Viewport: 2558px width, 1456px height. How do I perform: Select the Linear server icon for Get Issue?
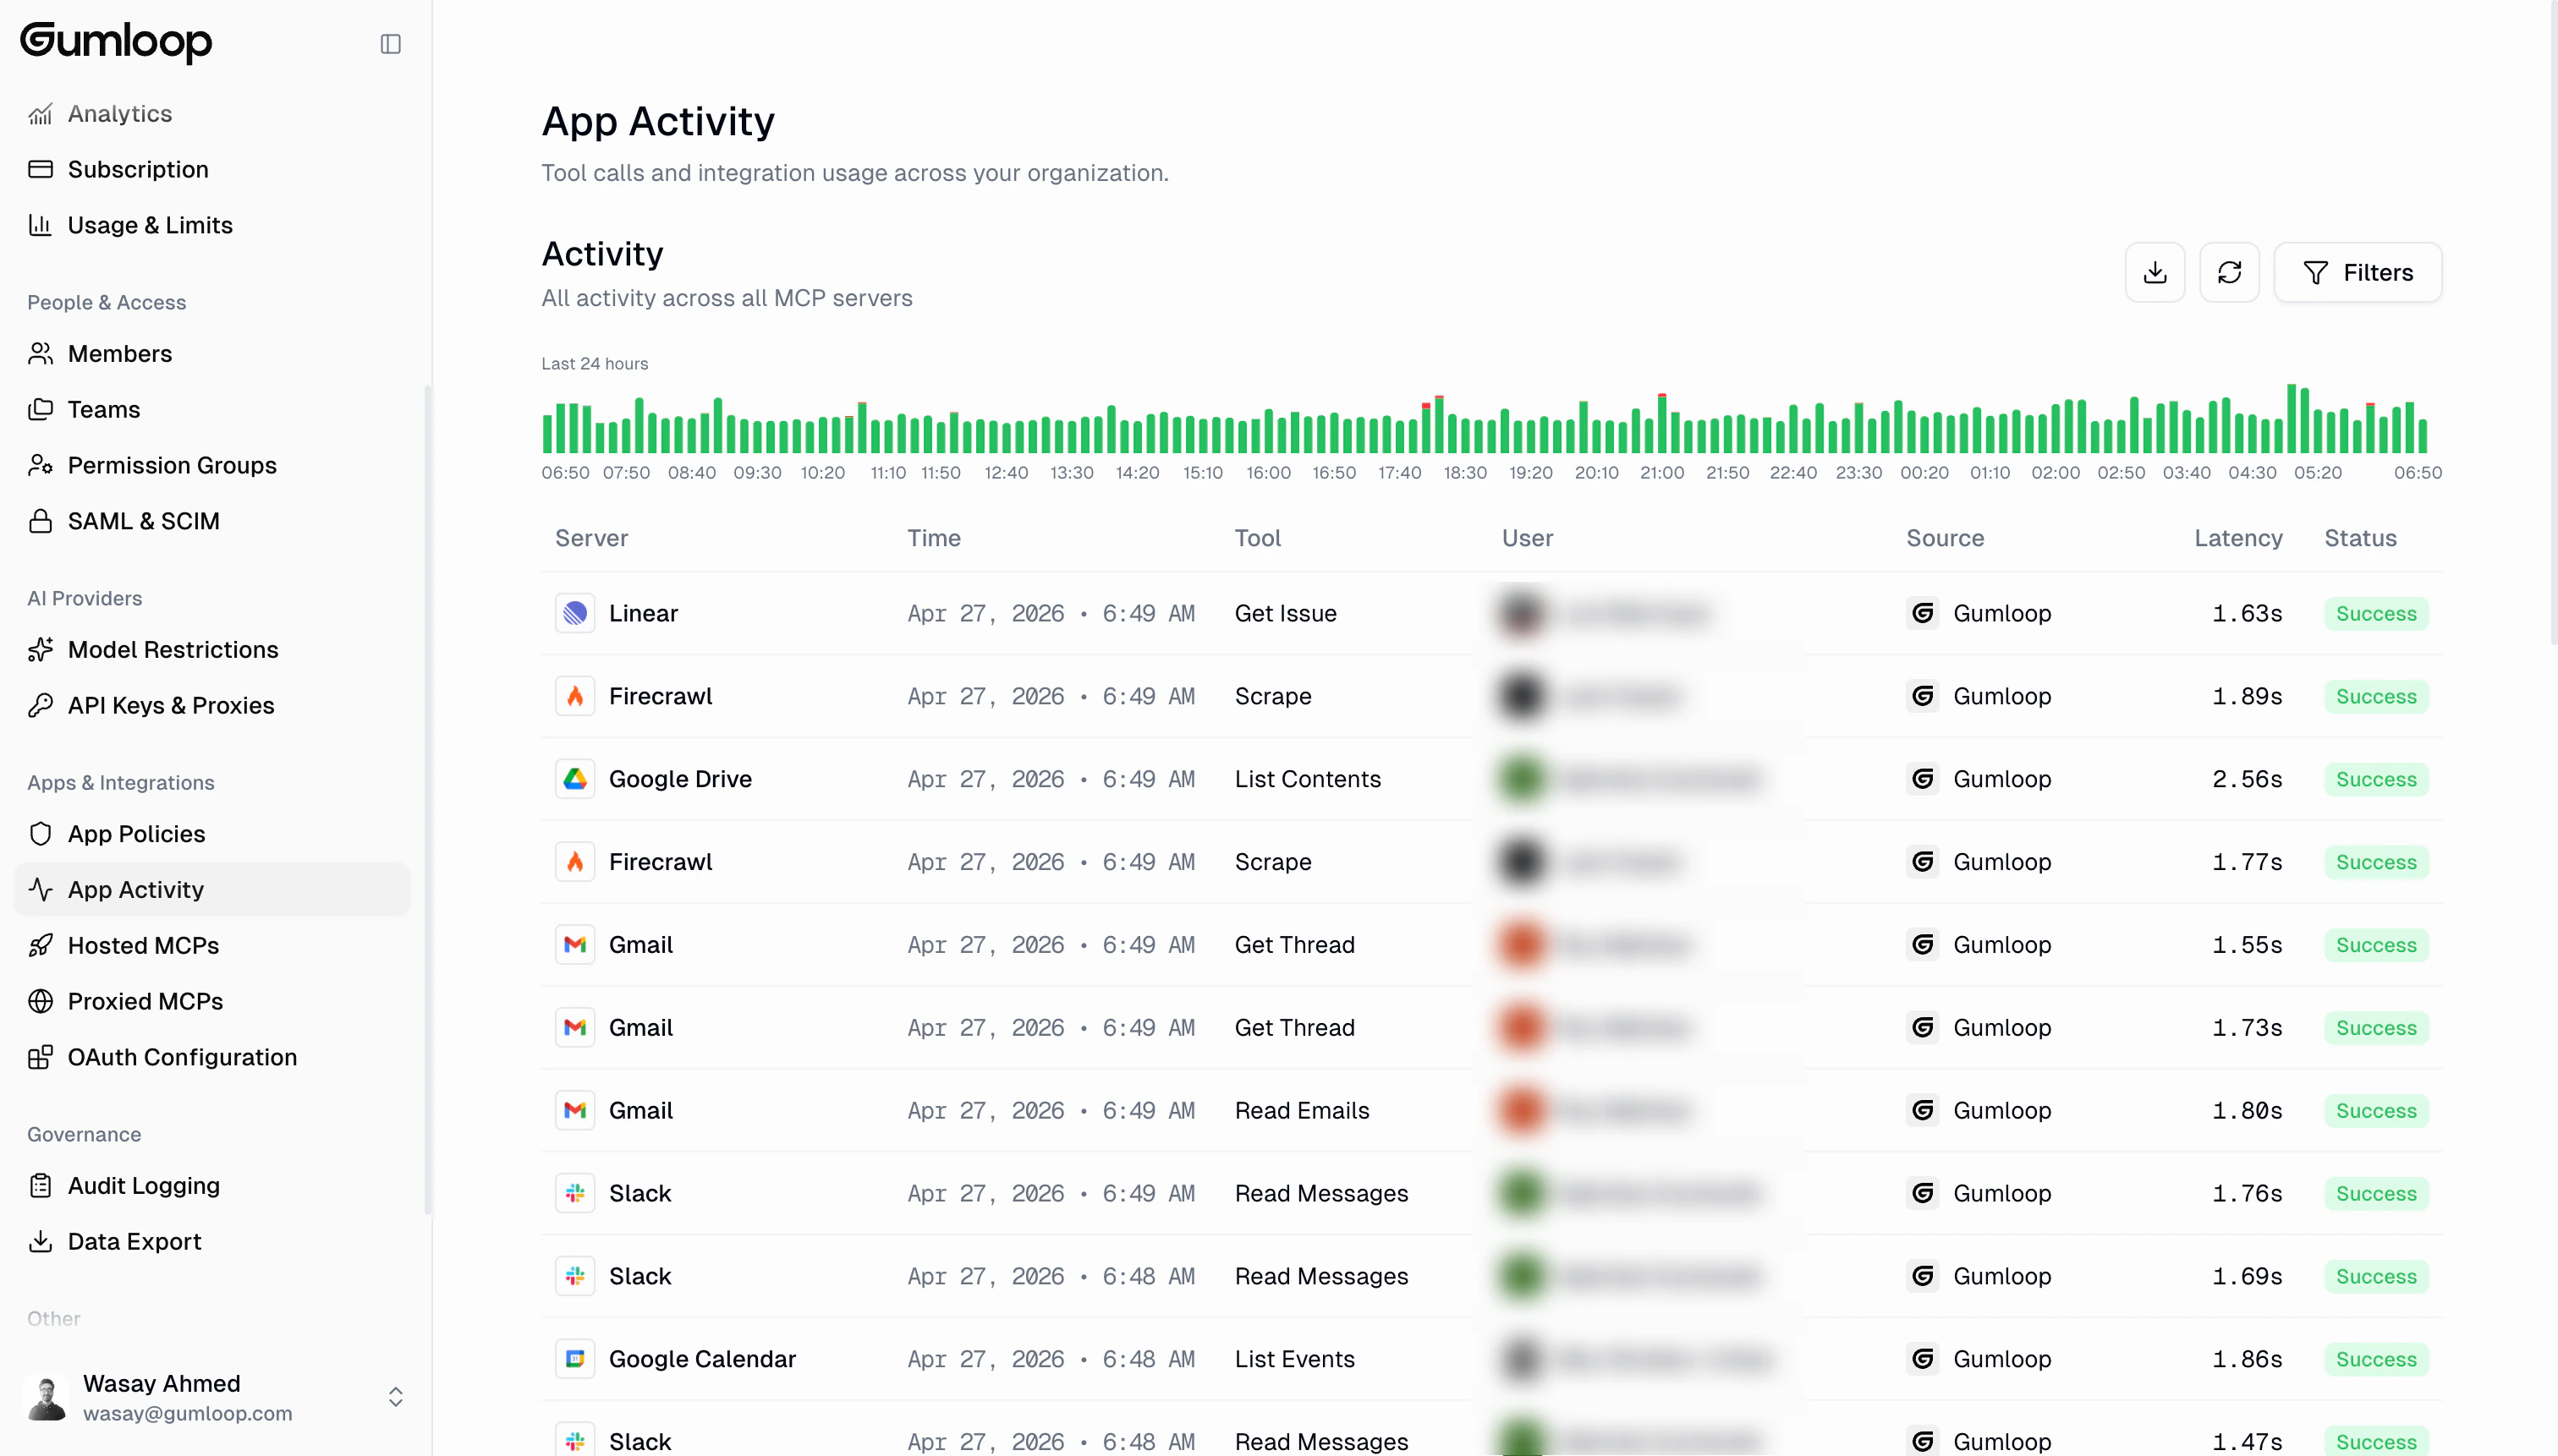[576, 612]
